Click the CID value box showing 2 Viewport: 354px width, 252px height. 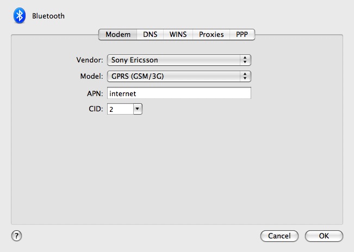pos(120,109)
